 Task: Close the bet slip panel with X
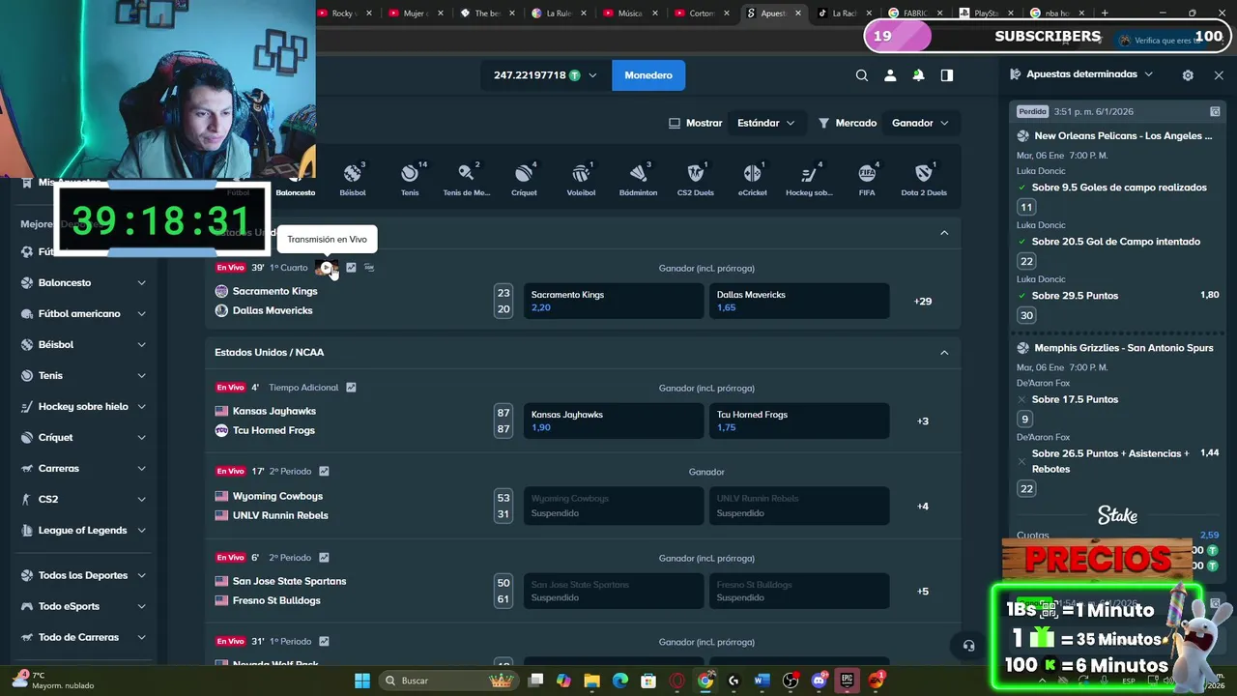click(x=1219, y=74)
